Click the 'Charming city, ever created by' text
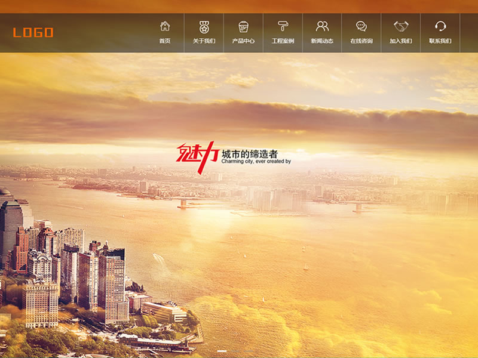 pos(256,161)
